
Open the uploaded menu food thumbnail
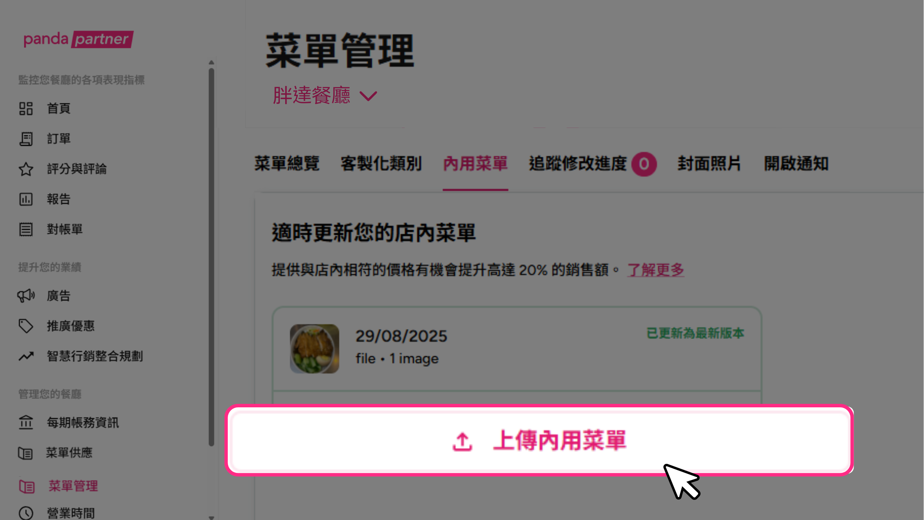coord(315,349)
